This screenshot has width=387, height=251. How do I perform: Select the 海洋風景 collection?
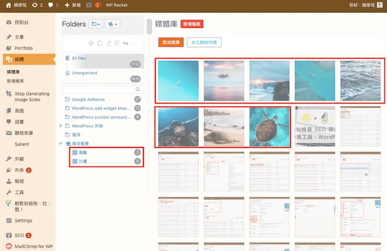pyautogui.click(x=80, y=143)
